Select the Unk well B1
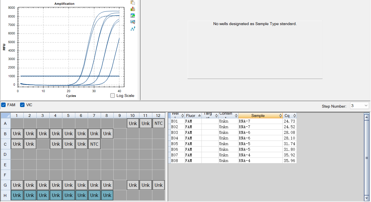 point(17,134)
